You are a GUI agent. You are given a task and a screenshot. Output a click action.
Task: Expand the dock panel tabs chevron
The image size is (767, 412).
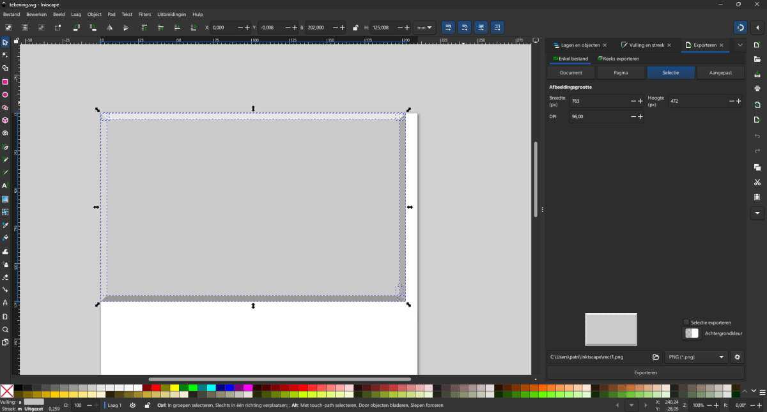(x=740, y=45)
